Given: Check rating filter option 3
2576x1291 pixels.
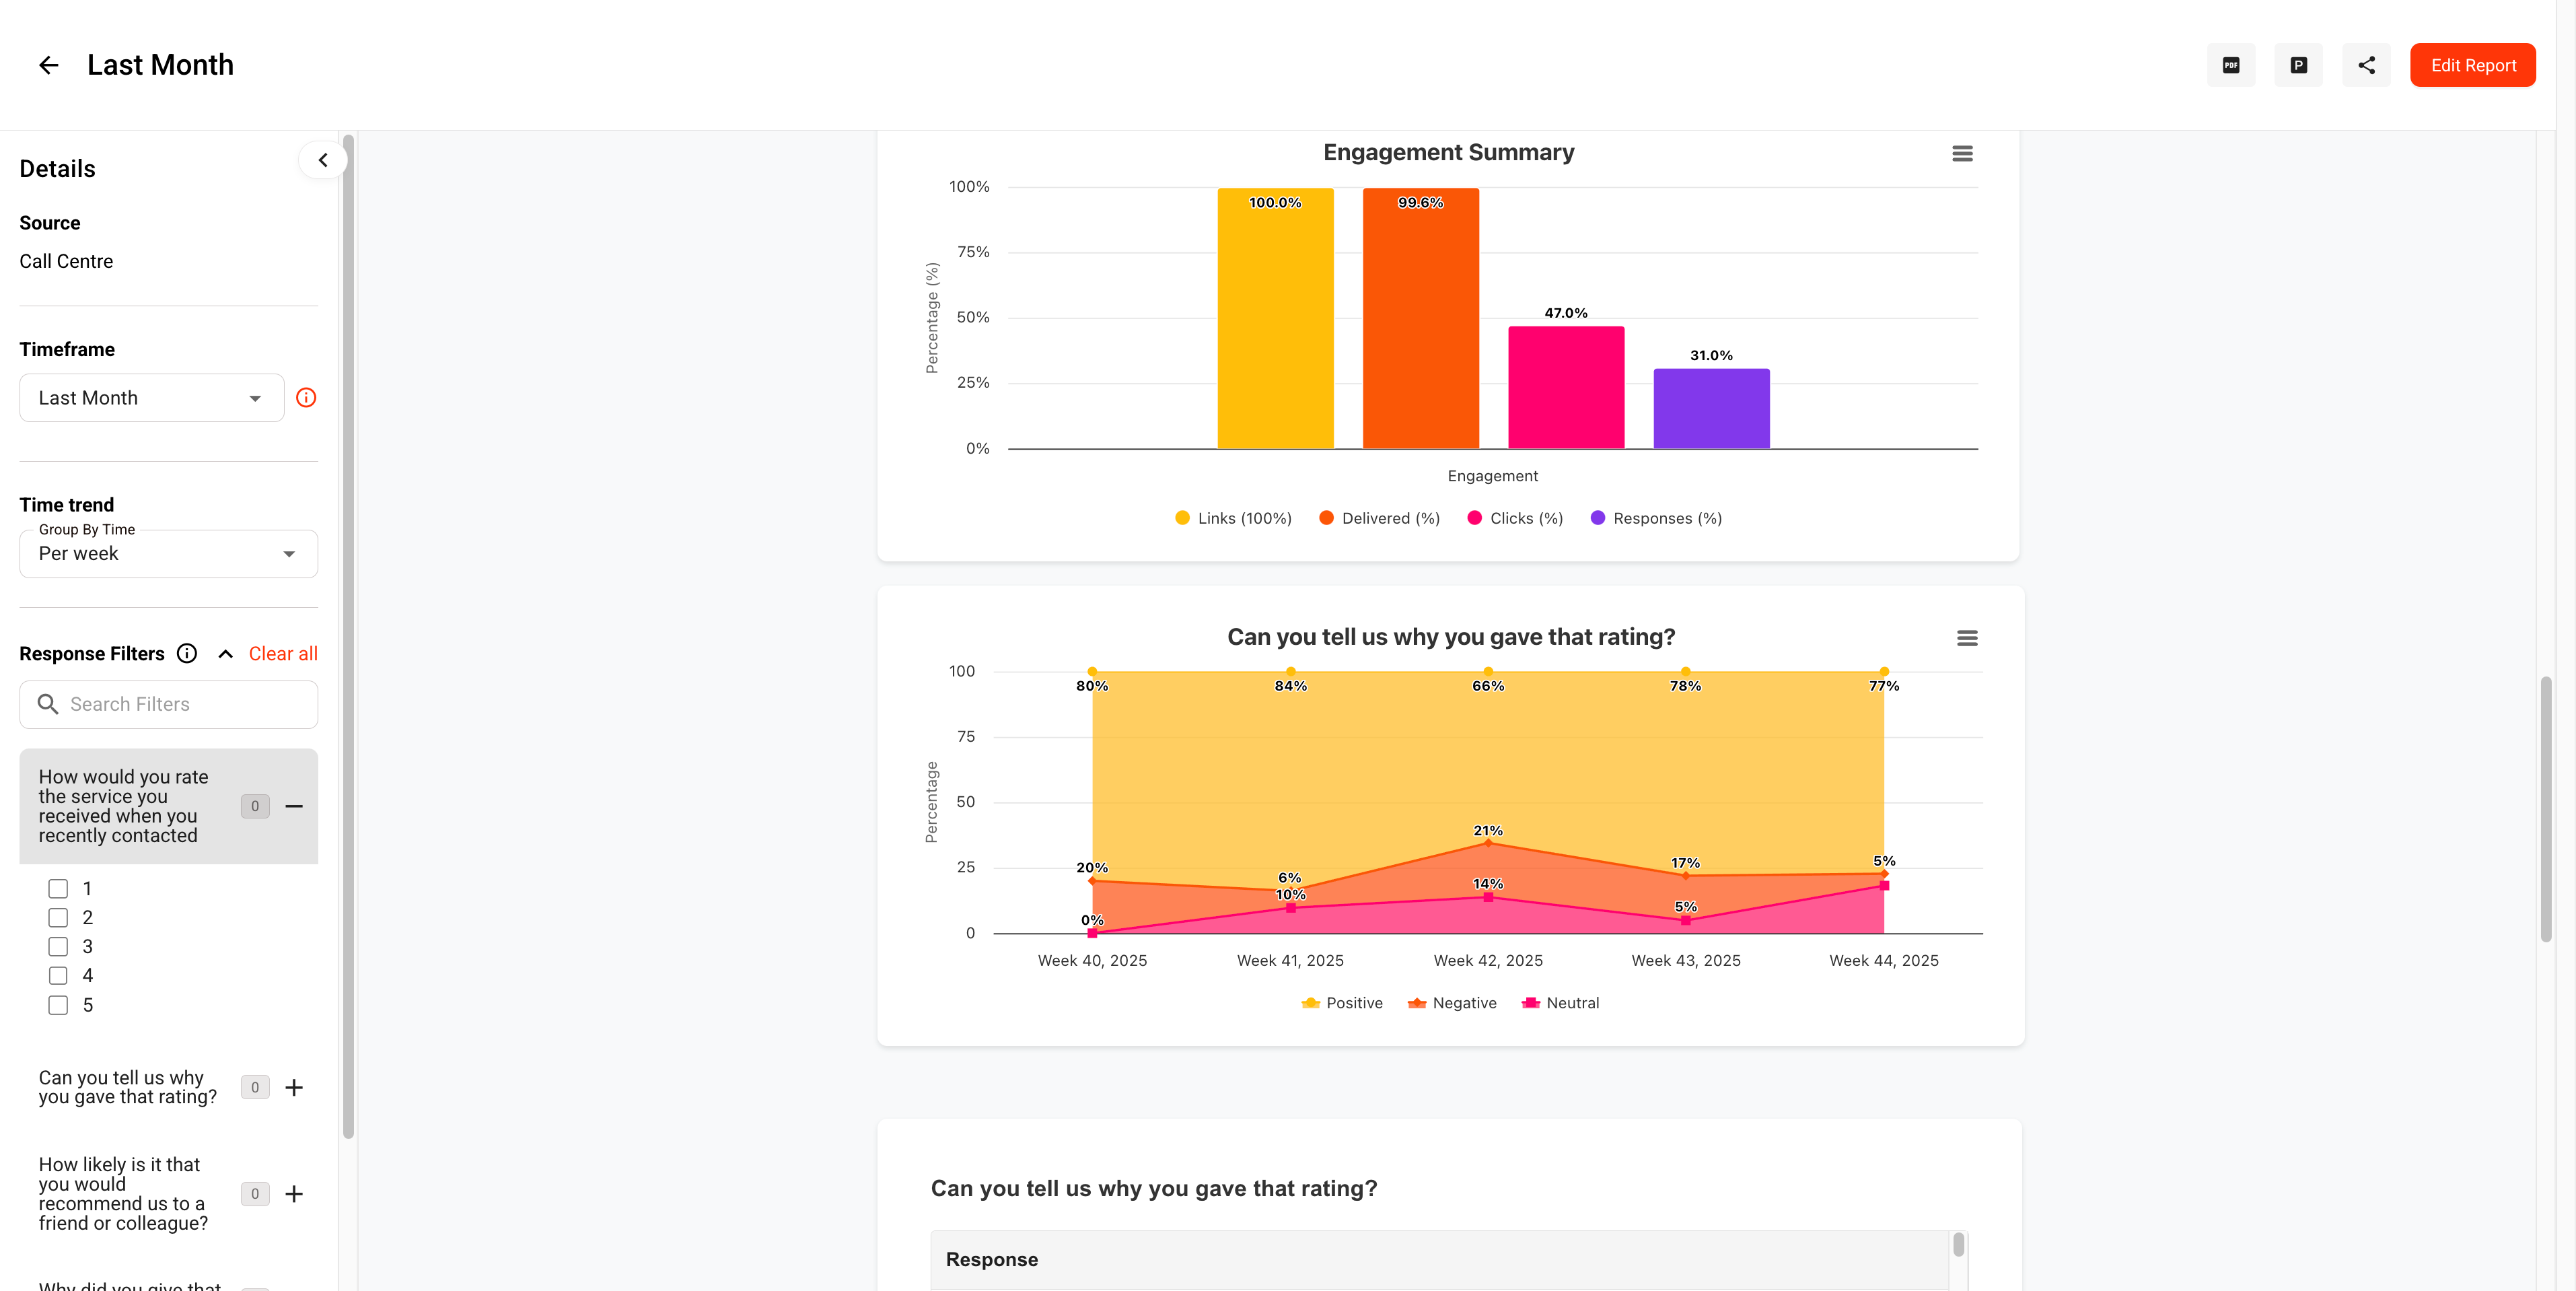Looking at the screenshot, I should [x=58, y=946].
